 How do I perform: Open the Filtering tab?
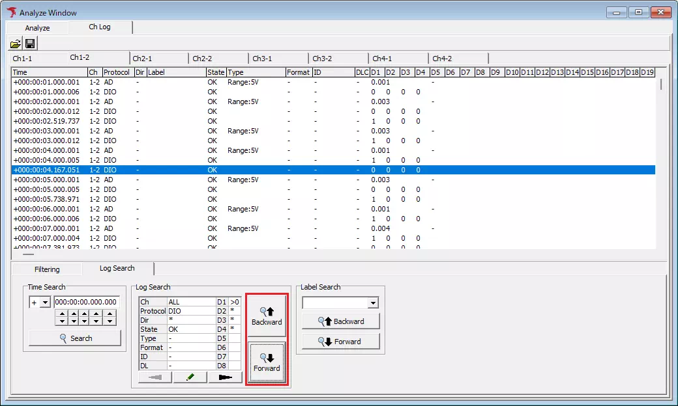(47, 269)
